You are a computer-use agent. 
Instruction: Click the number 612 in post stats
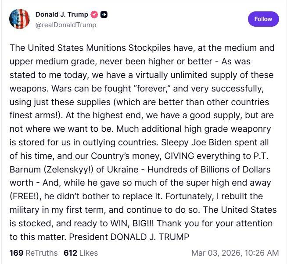pos(70,253)
